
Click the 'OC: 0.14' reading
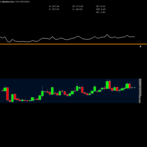pyautogui.click(x=101, y=6)
